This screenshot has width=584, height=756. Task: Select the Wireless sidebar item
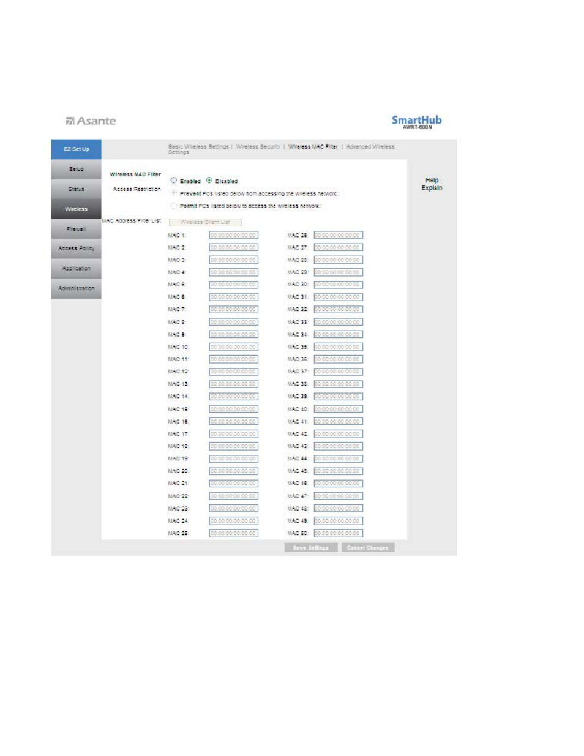click(76, 209)
